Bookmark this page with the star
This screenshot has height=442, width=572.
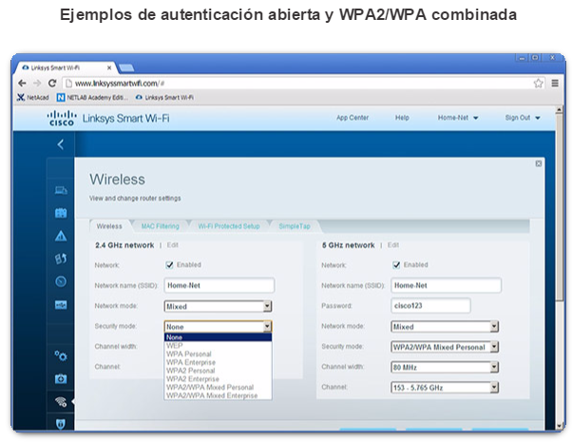click(538, 84)
